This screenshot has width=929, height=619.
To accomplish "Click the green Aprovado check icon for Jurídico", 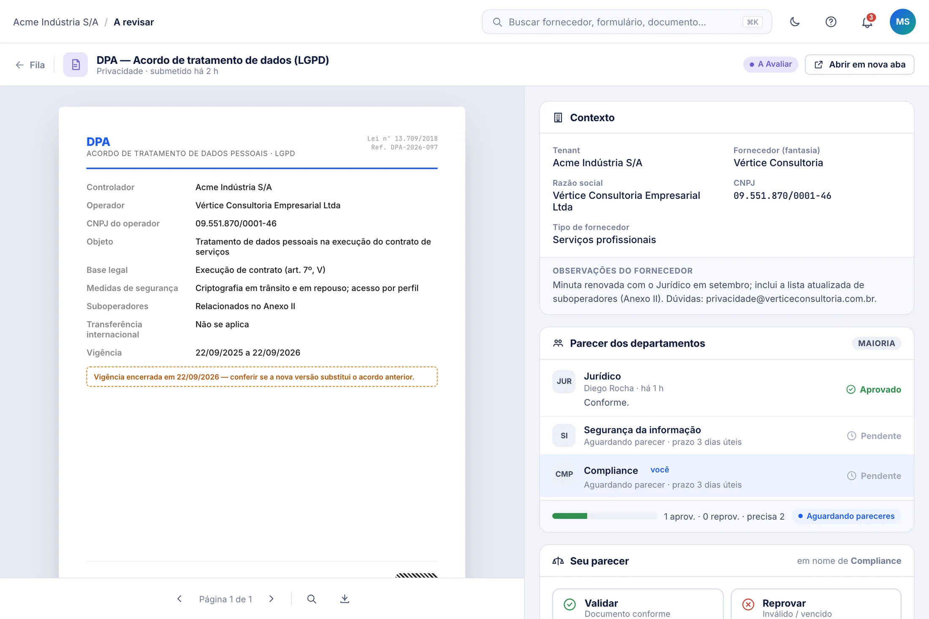I will point(851,389).
